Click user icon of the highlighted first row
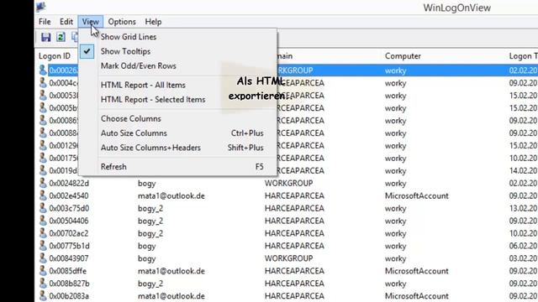The width and height of the screenshot is (538, 302). click(43, 70)
